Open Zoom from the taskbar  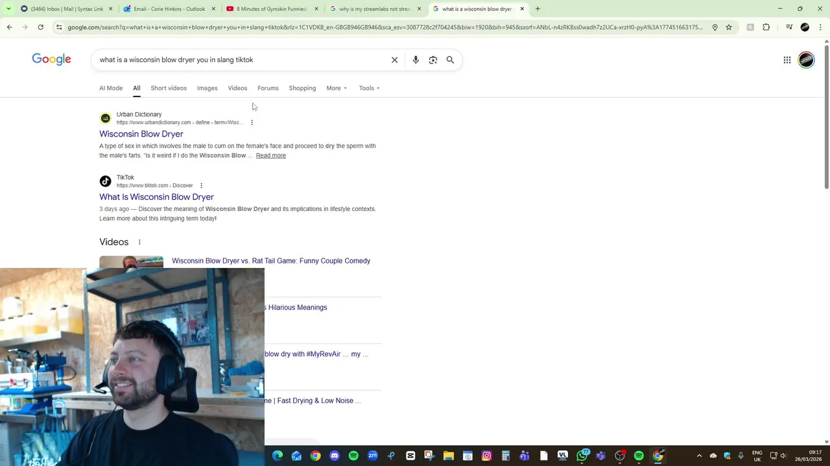pos(373,456)
